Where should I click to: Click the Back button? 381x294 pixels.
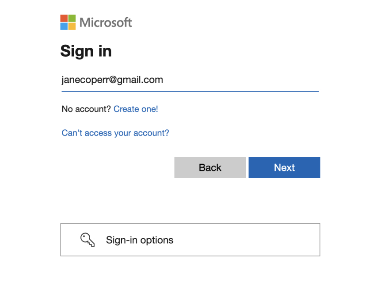pyautogui.click(x=210, y=167)
